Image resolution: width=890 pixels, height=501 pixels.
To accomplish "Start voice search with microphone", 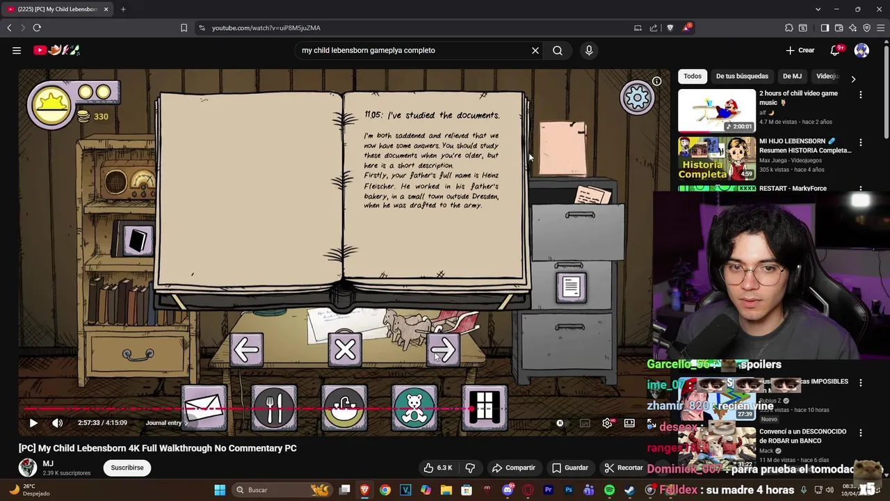I will click(x=589, y=50).
